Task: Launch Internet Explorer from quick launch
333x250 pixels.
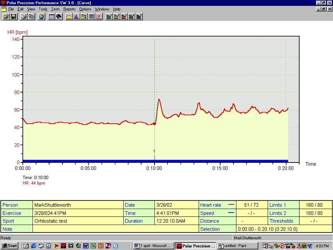Action: pyautogui.click(x=34, y=246)
